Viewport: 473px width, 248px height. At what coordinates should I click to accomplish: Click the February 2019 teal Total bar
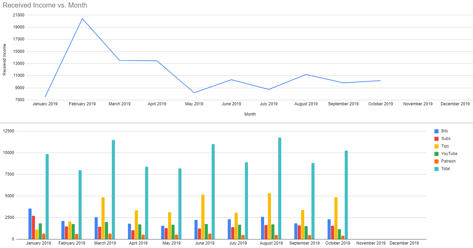(x=80, y=205)
